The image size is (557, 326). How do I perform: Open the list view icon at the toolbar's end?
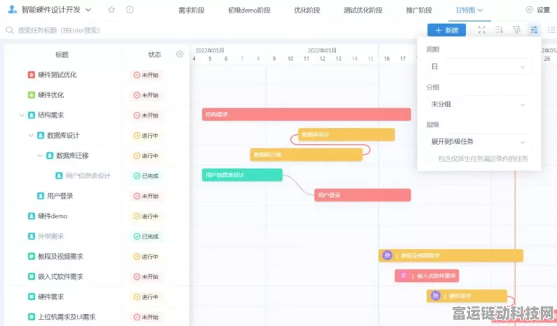tap(551, 30)
